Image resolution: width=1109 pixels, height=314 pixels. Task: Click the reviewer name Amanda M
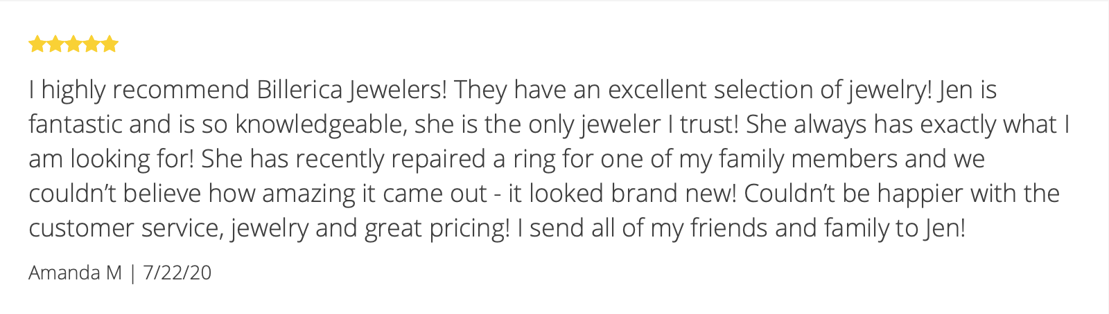pyautogui.click(x=75, y=273)
